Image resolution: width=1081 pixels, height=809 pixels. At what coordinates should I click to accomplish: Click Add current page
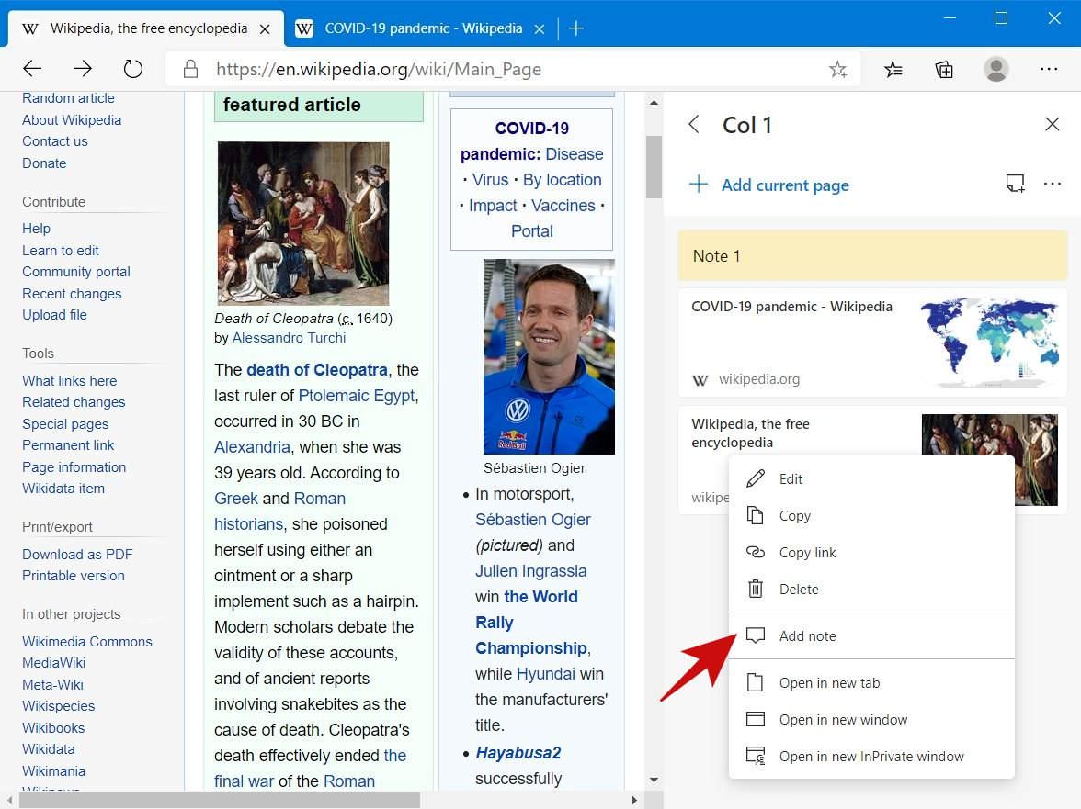(768, 185)
